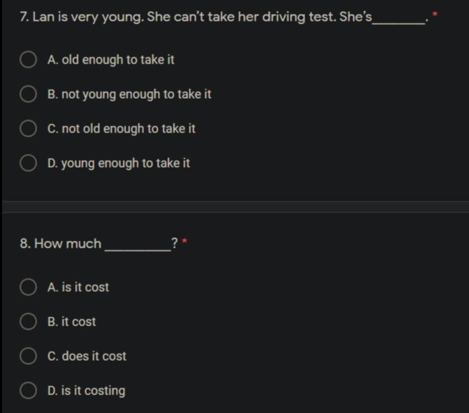Click the red required asterisk on question 7
Screen dimensions: 469x413
tap(435, 14)
